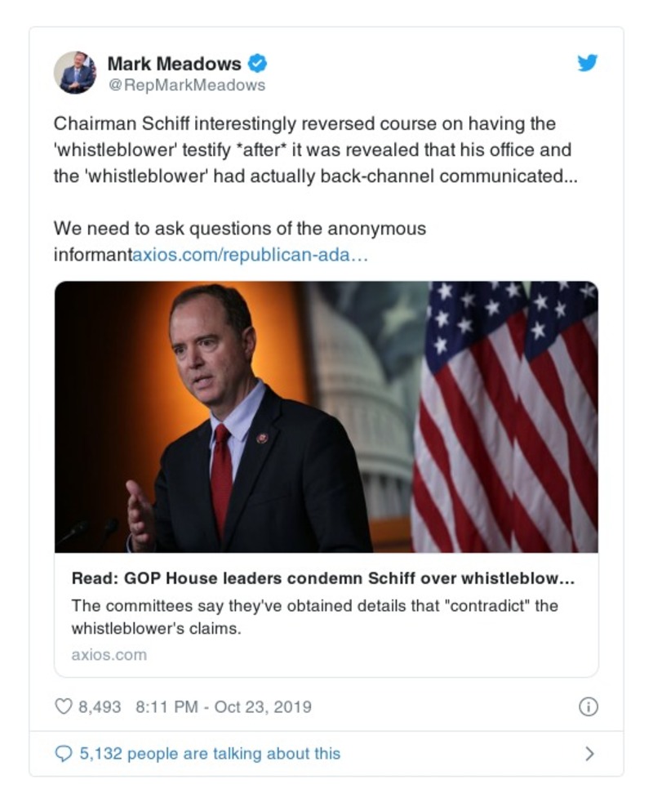Click the blue verified checkmark badge
Screen dimensions: 653x802
click(257, 64)
